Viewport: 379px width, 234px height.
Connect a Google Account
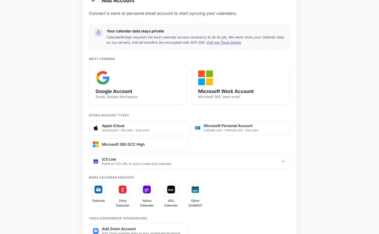point(138,84)
